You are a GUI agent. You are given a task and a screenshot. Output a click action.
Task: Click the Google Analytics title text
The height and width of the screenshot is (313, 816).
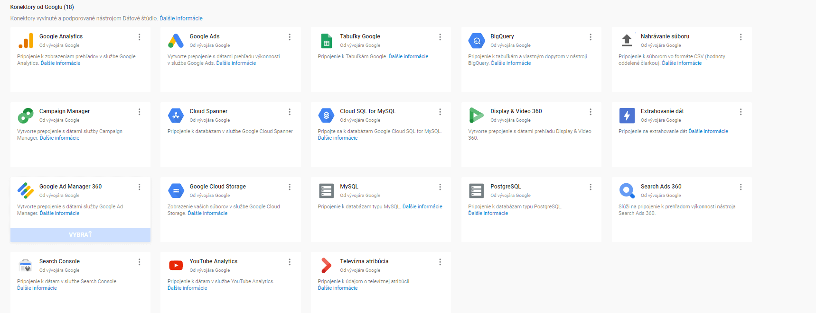61,36
